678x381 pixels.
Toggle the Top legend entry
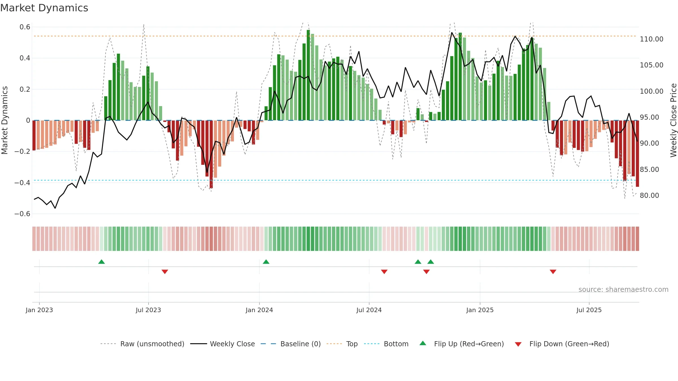click(x=342, y=344)
